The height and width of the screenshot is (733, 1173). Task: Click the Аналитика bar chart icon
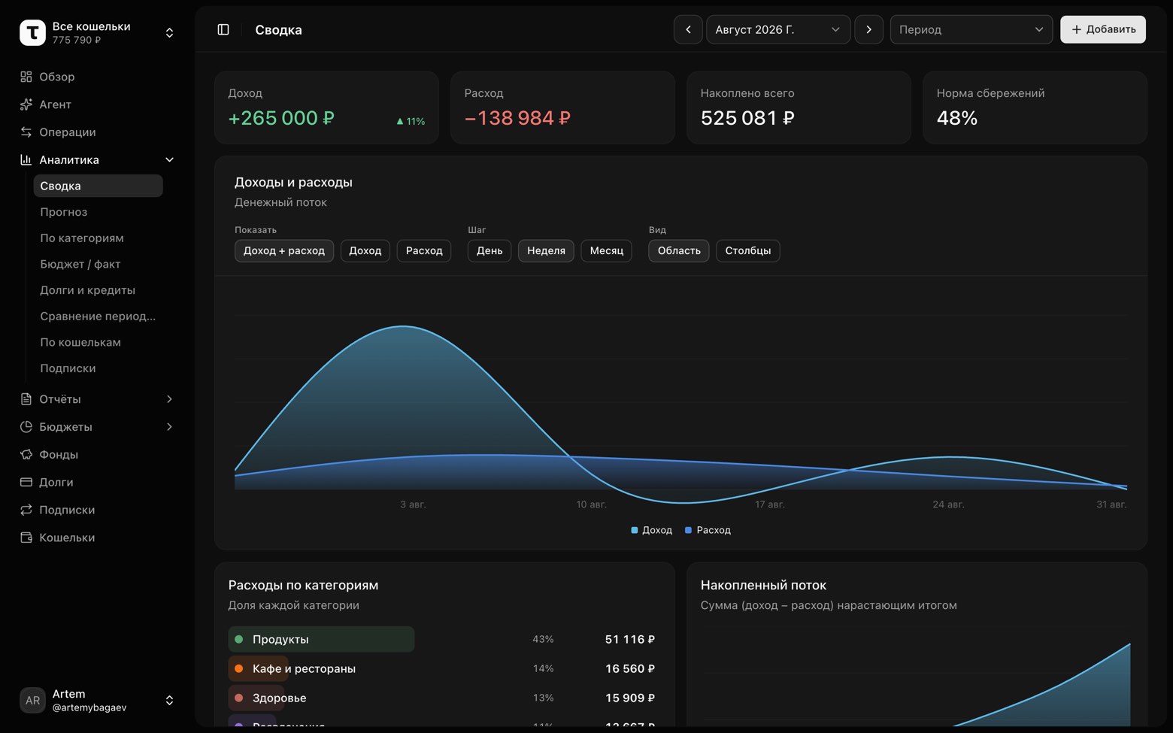pyautogui.click(x=26, y=159)
